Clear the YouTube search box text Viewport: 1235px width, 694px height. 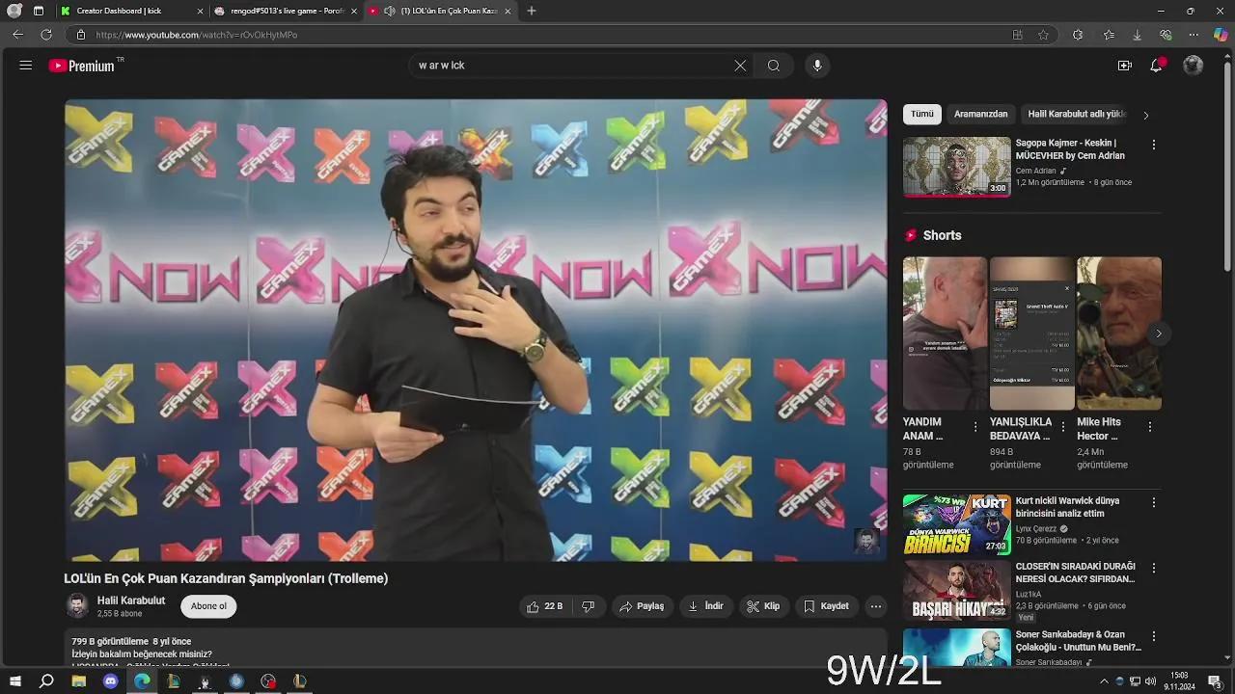pyautogui.click(x=740, y=66)
